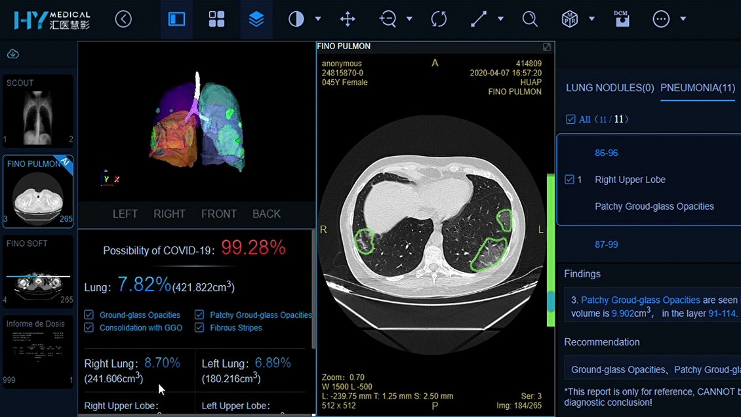This screenshot has height=417, width=741.
Task: Click the cloud download icon
Action: [12, 54]
